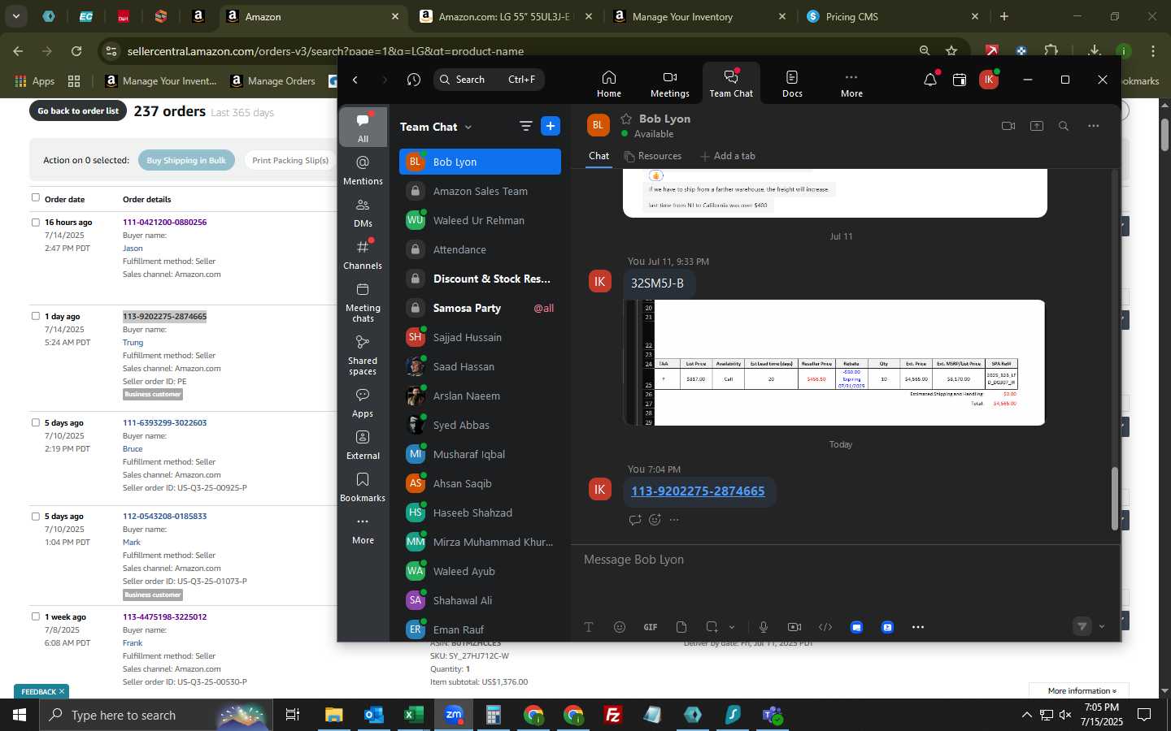Open the More menu in Zoom top bar
The width and height of the screenshot is (1171, 731).
[x=851, y=84]
